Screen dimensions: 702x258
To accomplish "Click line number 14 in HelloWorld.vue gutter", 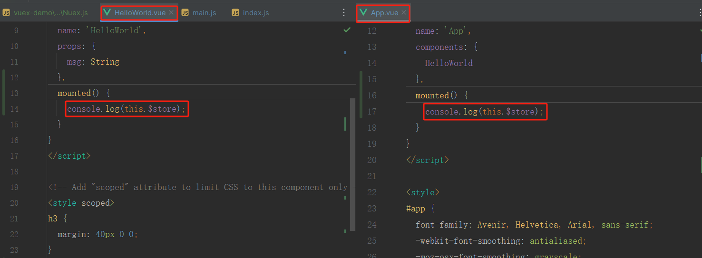I will click(x=14, y=109).
